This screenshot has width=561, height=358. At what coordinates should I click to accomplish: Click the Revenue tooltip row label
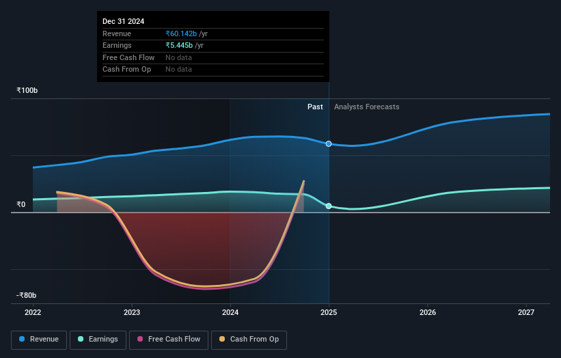coord(117,33)
